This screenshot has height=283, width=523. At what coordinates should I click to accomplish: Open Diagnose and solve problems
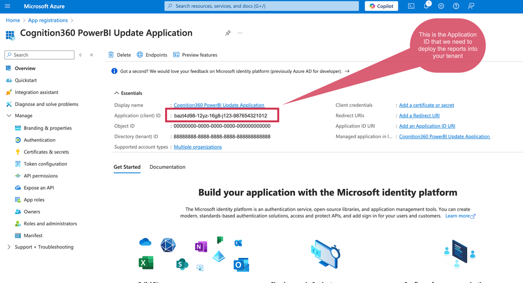(x=46, y=104)
